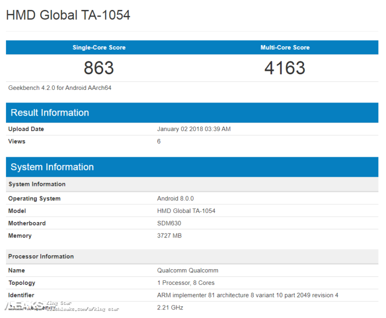Select the 3727 MB memory value
Screen dimensions: 386x318
pos(169,236)
